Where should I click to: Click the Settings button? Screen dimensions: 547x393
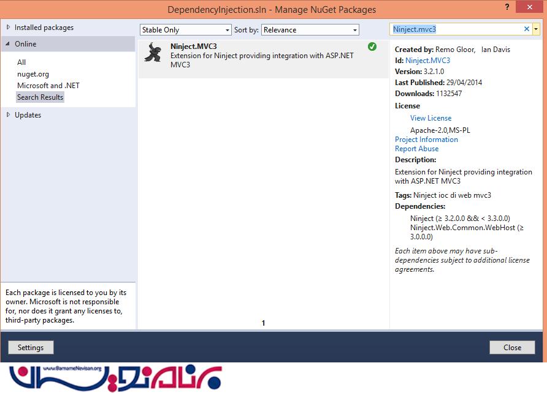(x=31, y=348)
